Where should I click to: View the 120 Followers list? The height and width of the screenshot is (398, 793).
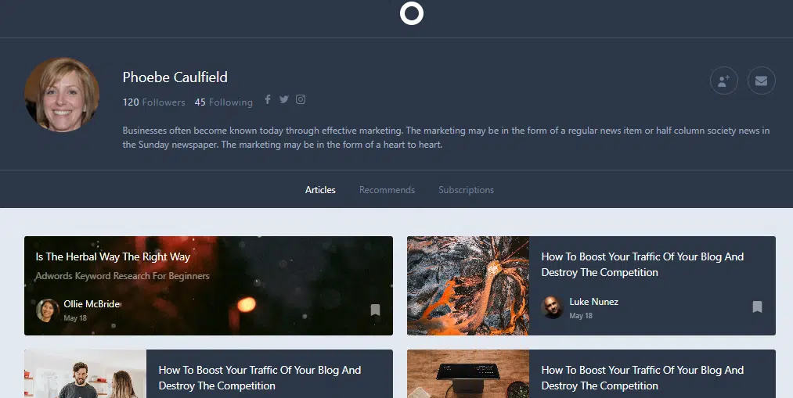click(x=153, y=102)
